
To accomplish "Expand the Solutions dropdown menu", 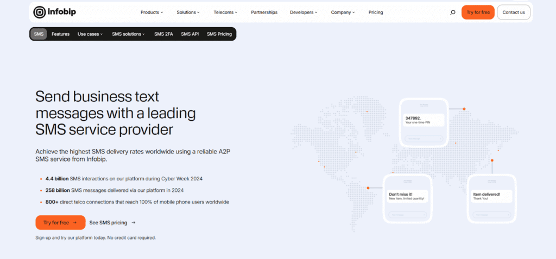I will [x=188, y=12].
